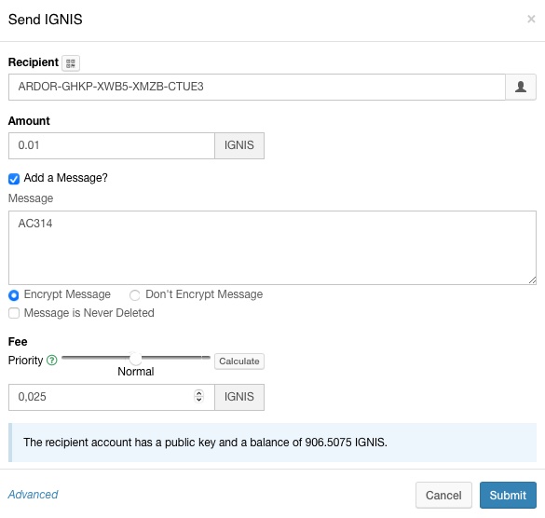Close the Send IGNIS dialog

point(531,20)
